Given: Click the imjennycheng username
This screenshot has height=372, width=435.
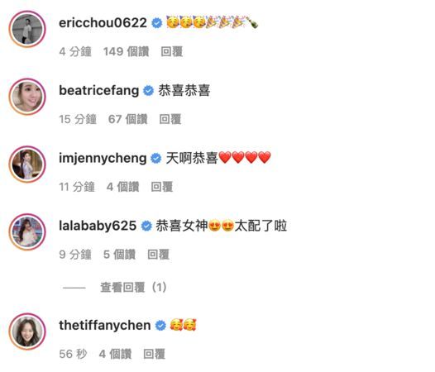Looking at the screenshot, I should pos(103,158).
